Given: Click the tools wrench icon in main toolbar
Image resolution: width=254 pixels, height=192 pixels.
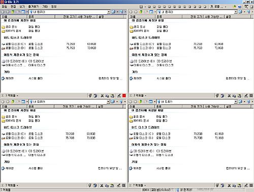Looking at the screenshot, I should (246, 7).
